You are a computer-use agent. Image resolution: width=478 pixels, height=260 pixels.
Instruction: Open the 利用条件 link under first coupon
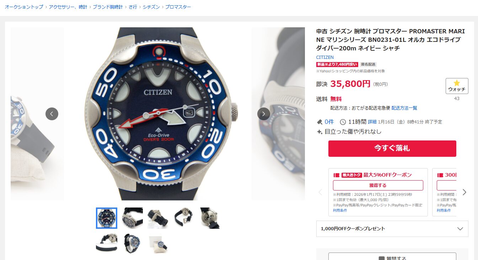point(340,210)
